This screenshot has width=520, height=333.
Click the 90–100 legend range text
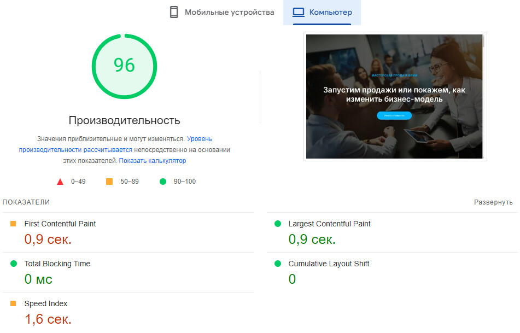point(185,182)
